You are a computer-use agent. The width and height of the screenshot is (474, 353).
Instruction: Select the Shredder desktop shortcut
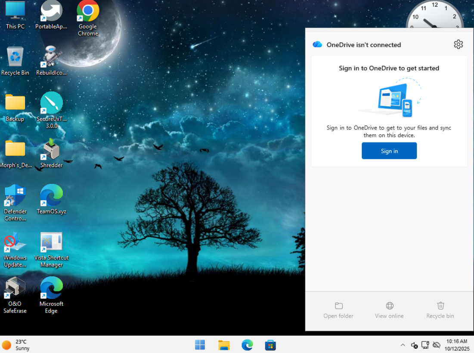[x=51, y=150]
